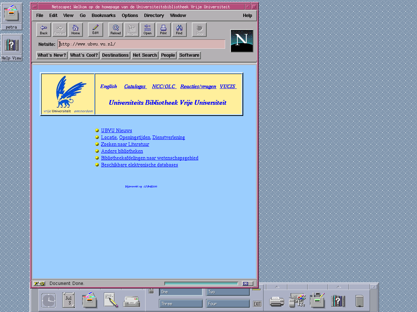Open the Go menu

click(x=83, y=16)
